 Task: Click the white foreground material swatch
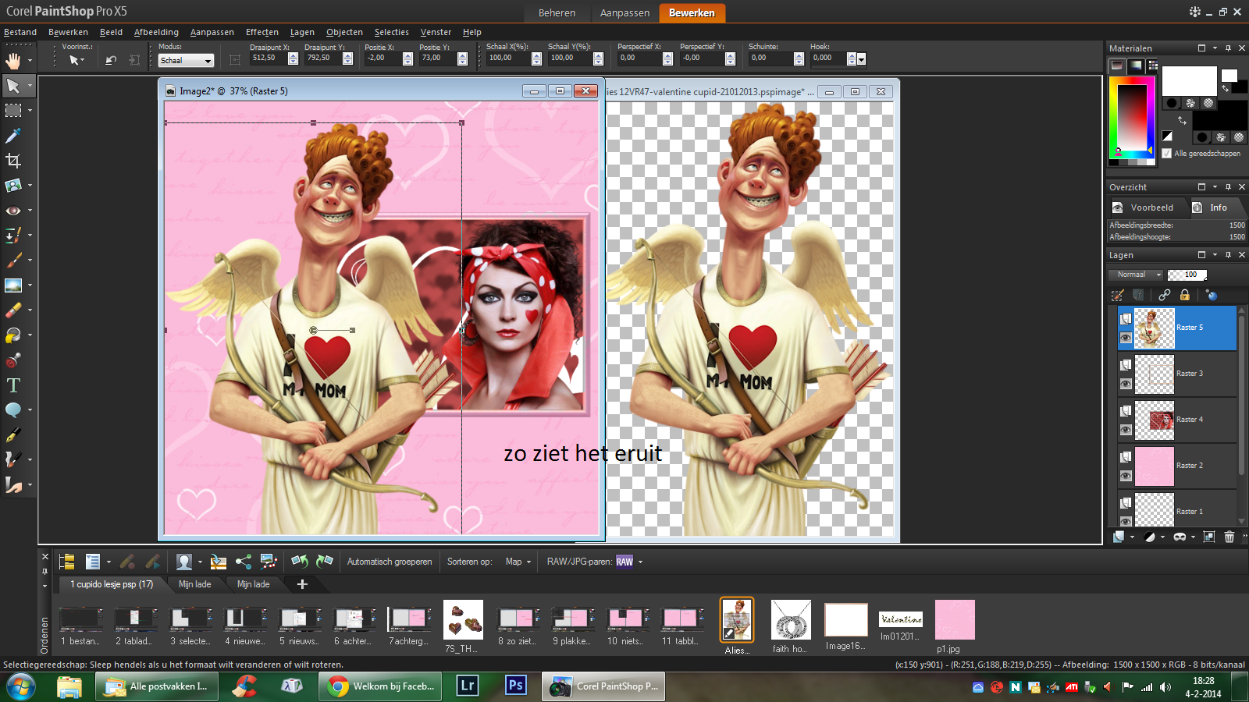pyautogui.click(x=1189, y=81)
